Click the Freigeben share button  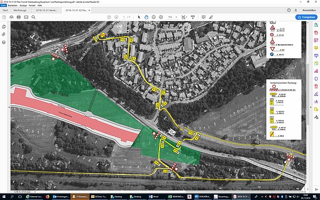tap(306, 17)
